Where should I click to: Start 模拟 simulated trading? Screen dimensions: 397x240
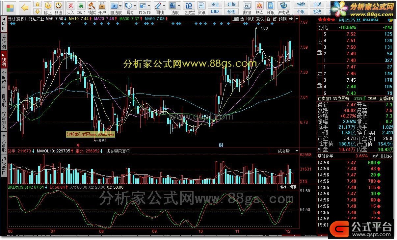(x=92, y=7)
